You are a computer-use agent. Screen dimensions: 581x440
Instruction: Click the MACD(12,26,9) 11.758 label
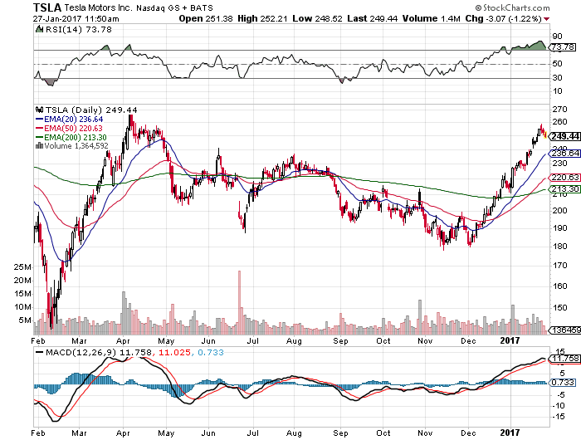(x=99, y=352)
